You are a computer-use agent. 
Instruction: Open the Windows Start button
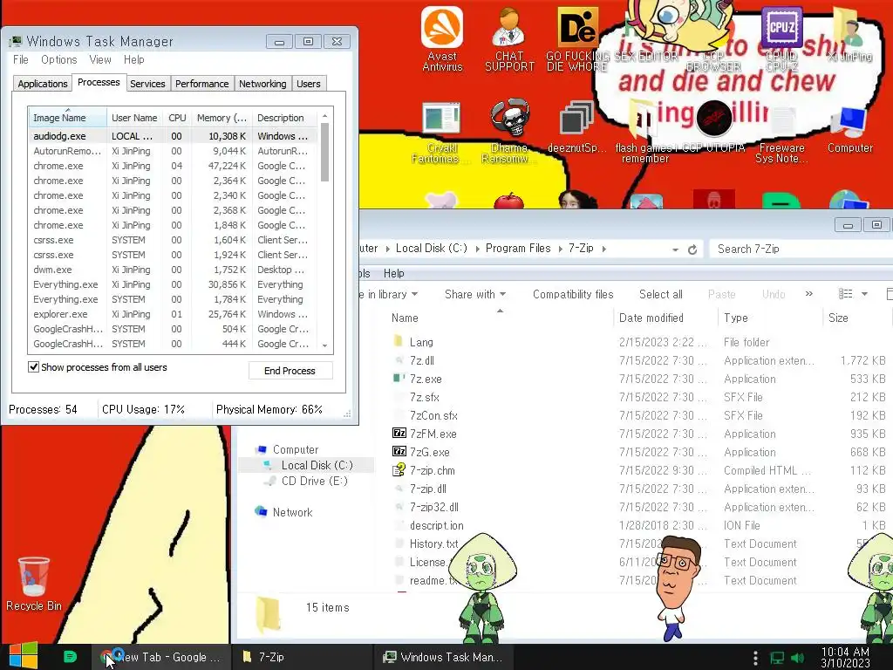tap(23, 656)
